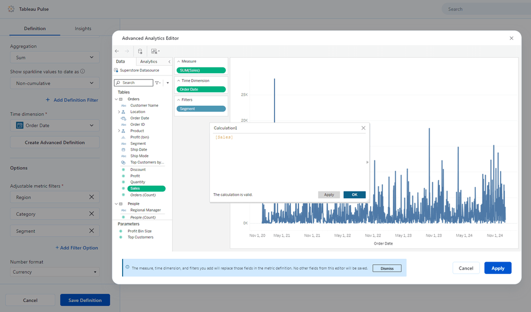Viewport: 531px width, 312px height.
Task: Click Apply in Advanced Analytics Editor
Action: click(x=498, y=268)
